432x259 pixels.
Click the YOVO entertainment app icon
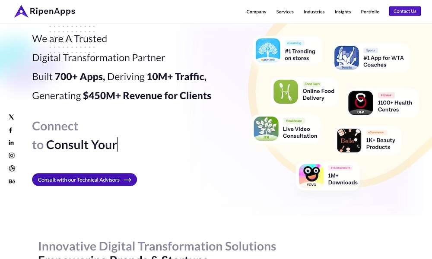[x=311, y=176]
